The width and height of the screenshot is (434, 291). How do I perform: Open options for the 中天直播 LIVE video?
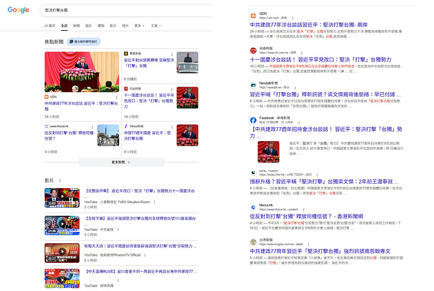tap(118, 280)
